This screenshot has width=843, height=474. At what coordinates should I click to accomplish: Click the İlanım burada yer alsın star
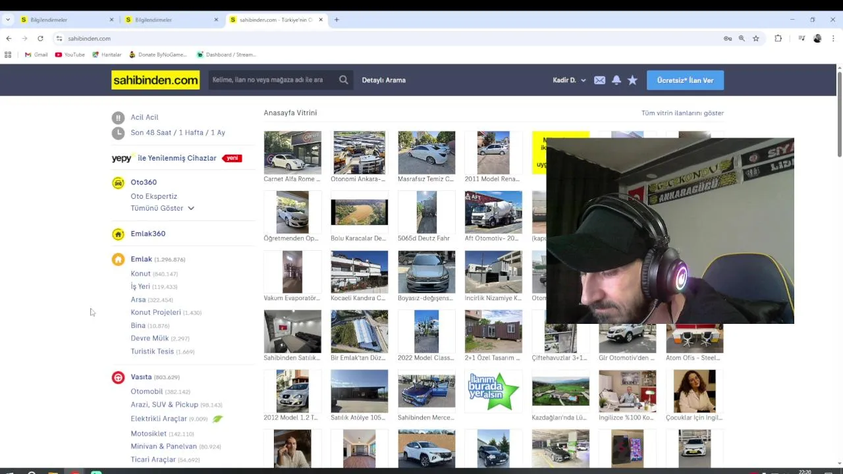click(493, 391)
